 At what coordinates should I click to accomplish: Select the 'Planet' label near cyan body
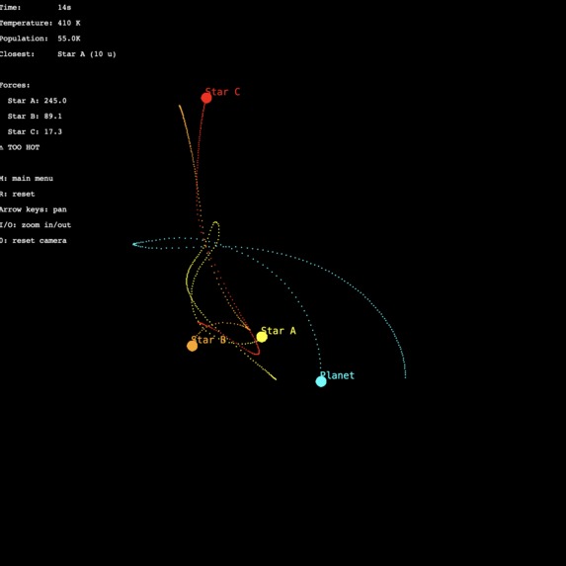click(337, 375)
